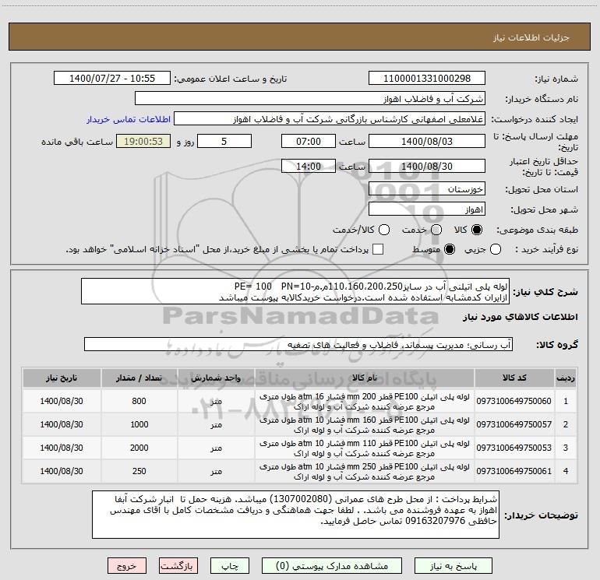Select the کالا/خدمت radio button
Viewport: 600px width, 580px height.
384,230
